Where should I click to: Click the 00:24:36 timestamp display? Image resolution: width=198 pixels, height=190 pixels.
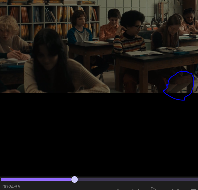[x=11, y=187]
